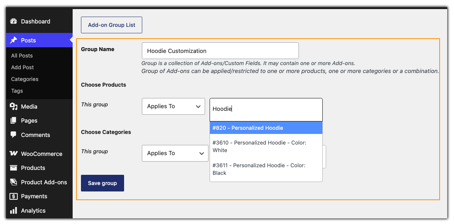The image size is (454, 224).
Task: Go to All Posts submenu
Action: click(22, 56)
